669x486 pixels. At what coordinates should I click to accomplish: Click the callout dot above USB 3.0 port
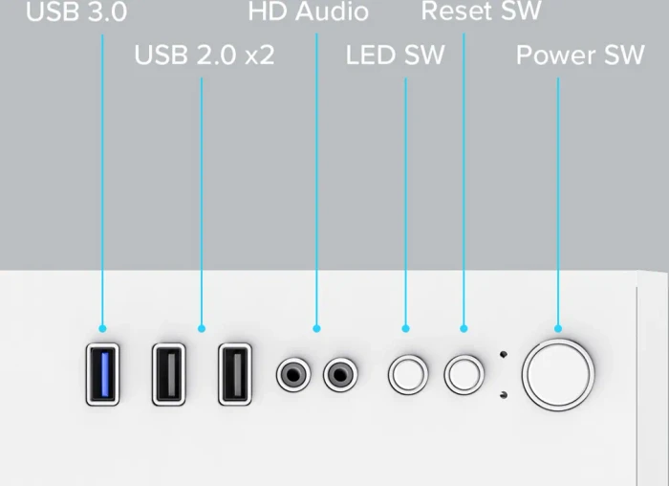point(102,328)
